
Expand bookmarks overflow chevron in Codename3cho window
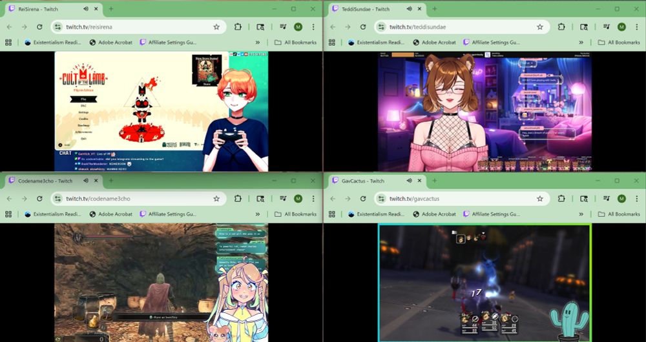pyautogui.click(x=258, y=214)
